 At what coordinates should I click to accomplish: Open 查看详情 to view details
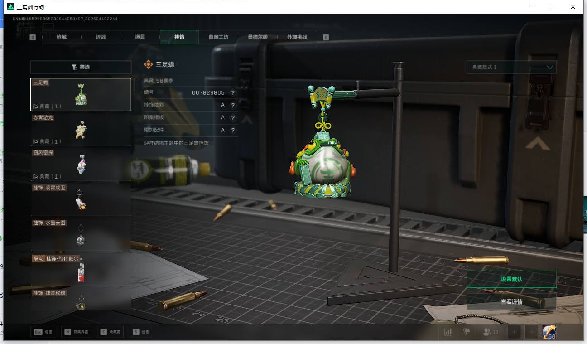pos(511,301)
